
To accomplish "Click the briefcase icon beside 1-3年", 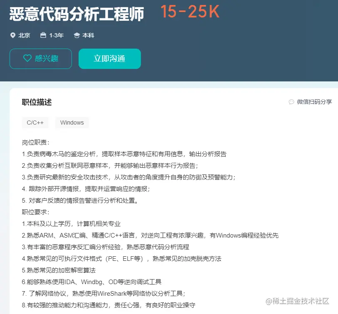I will click(x=43, y=35).
